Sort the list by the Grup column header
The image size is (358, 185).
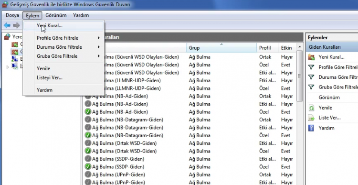(221, 48)
